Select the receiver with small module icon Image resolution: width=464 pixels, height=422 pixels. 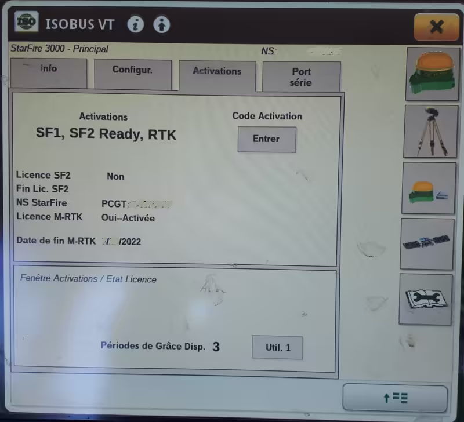click(429, 188)
